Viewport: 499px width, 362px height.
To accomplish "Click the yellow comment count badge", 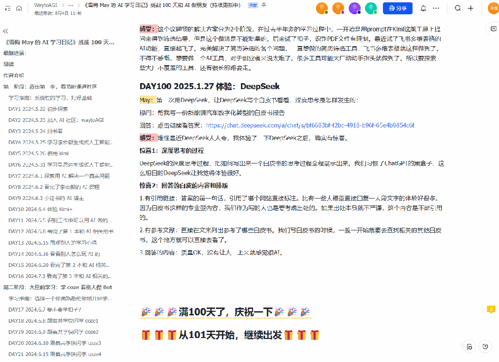I will [x=491, y=309].
